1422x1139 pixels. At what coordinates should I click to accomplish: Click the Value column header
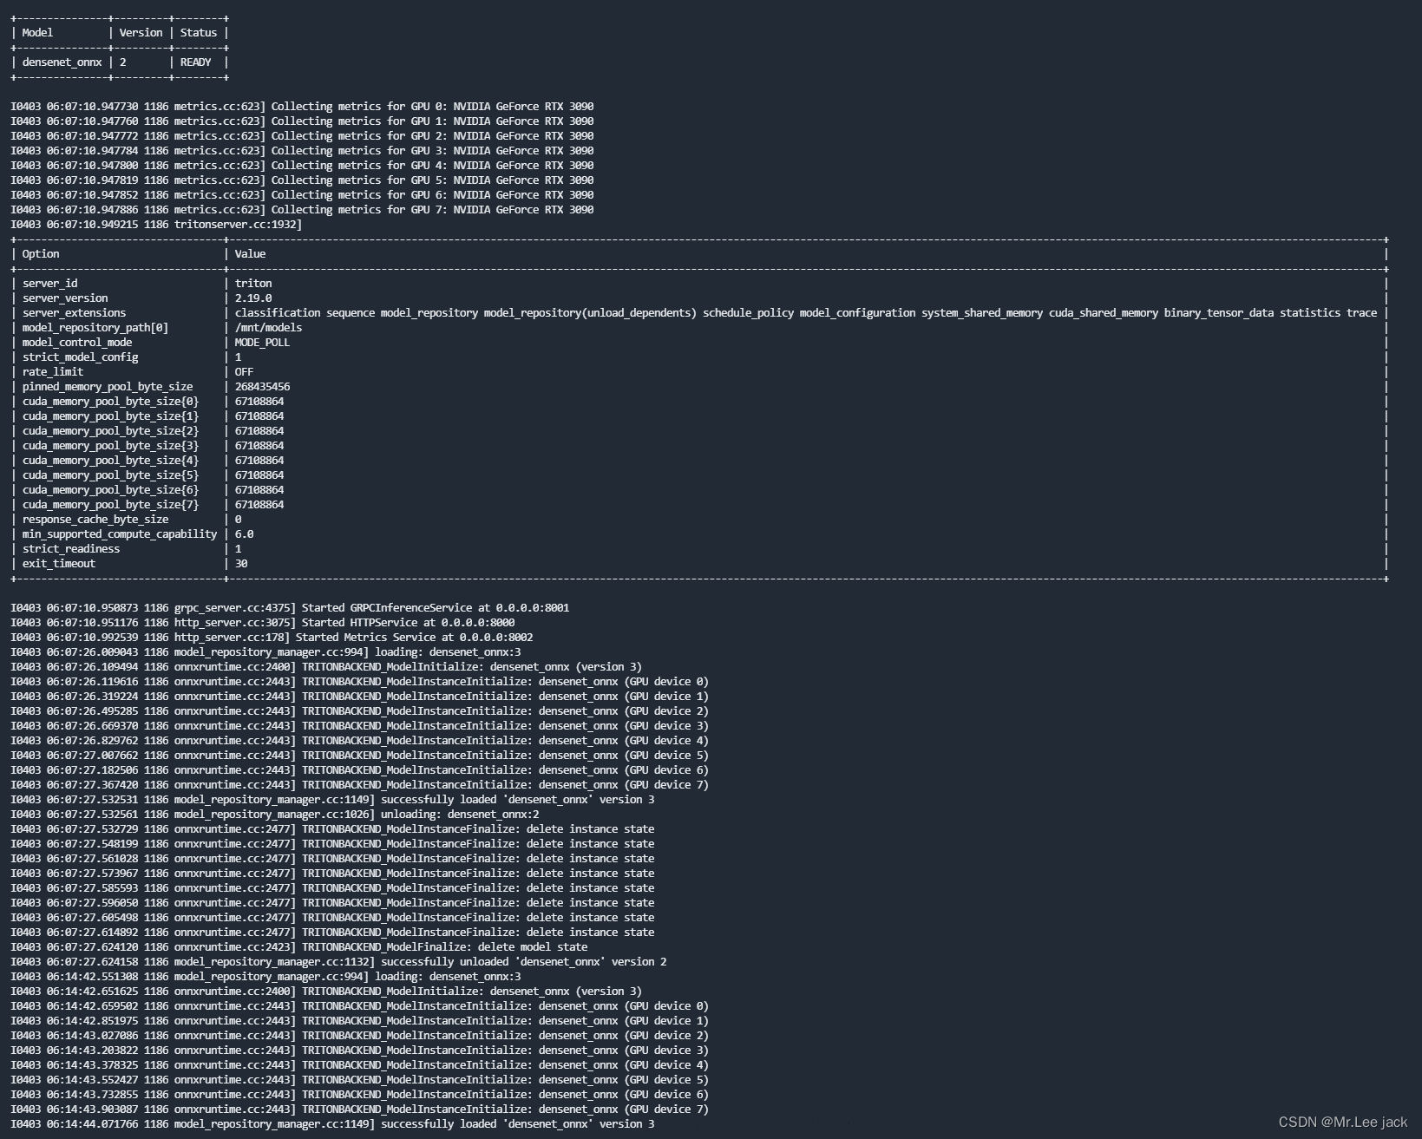pos(250,254)
